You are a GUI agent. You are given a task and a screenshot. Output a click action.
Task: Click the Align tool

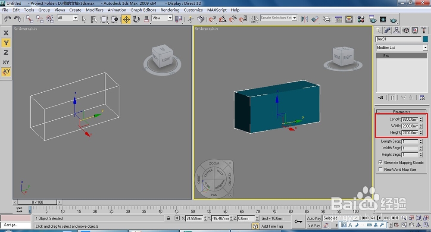pyautogui.click(x=315, y=19)
